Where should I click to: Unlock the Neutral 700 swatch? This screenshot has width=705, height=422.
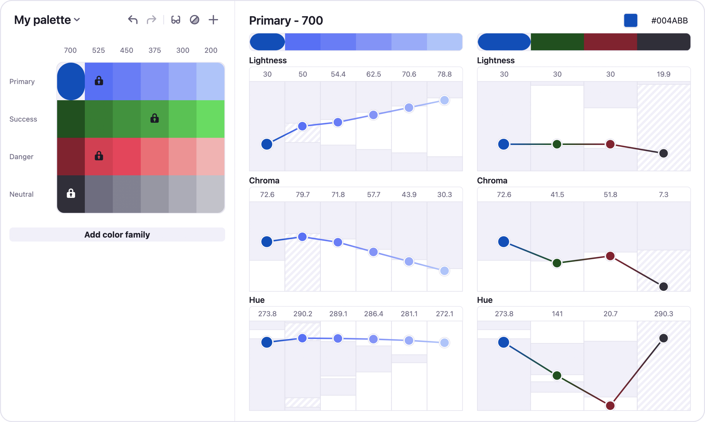[x=71, y=194]
